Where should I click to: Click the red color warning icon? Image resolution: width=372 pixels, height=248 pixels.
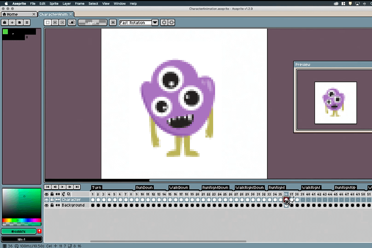39,231
